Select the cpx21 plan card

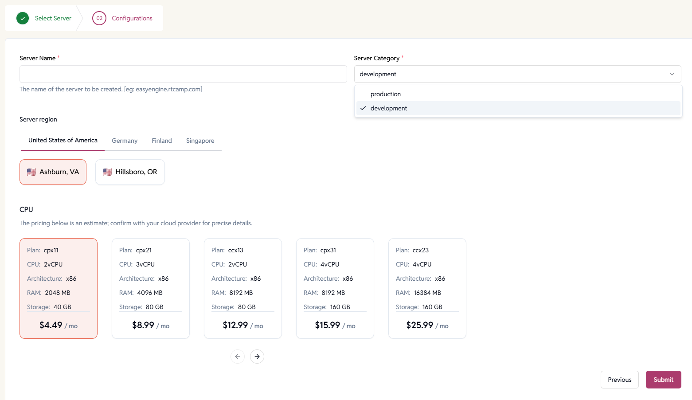[x=150, y=288]
